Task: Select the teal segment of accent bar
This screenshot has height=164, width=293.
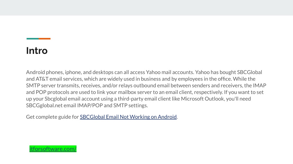Action: click(x=33, y=39)
